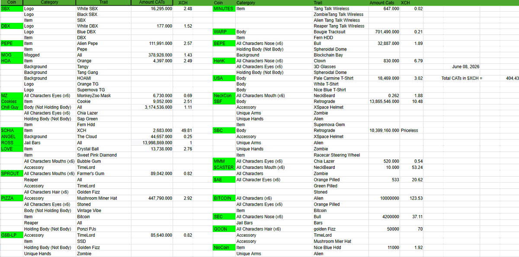Select the PIZZA coin cell
519x257 pixels.
click(x=12, y=198)
